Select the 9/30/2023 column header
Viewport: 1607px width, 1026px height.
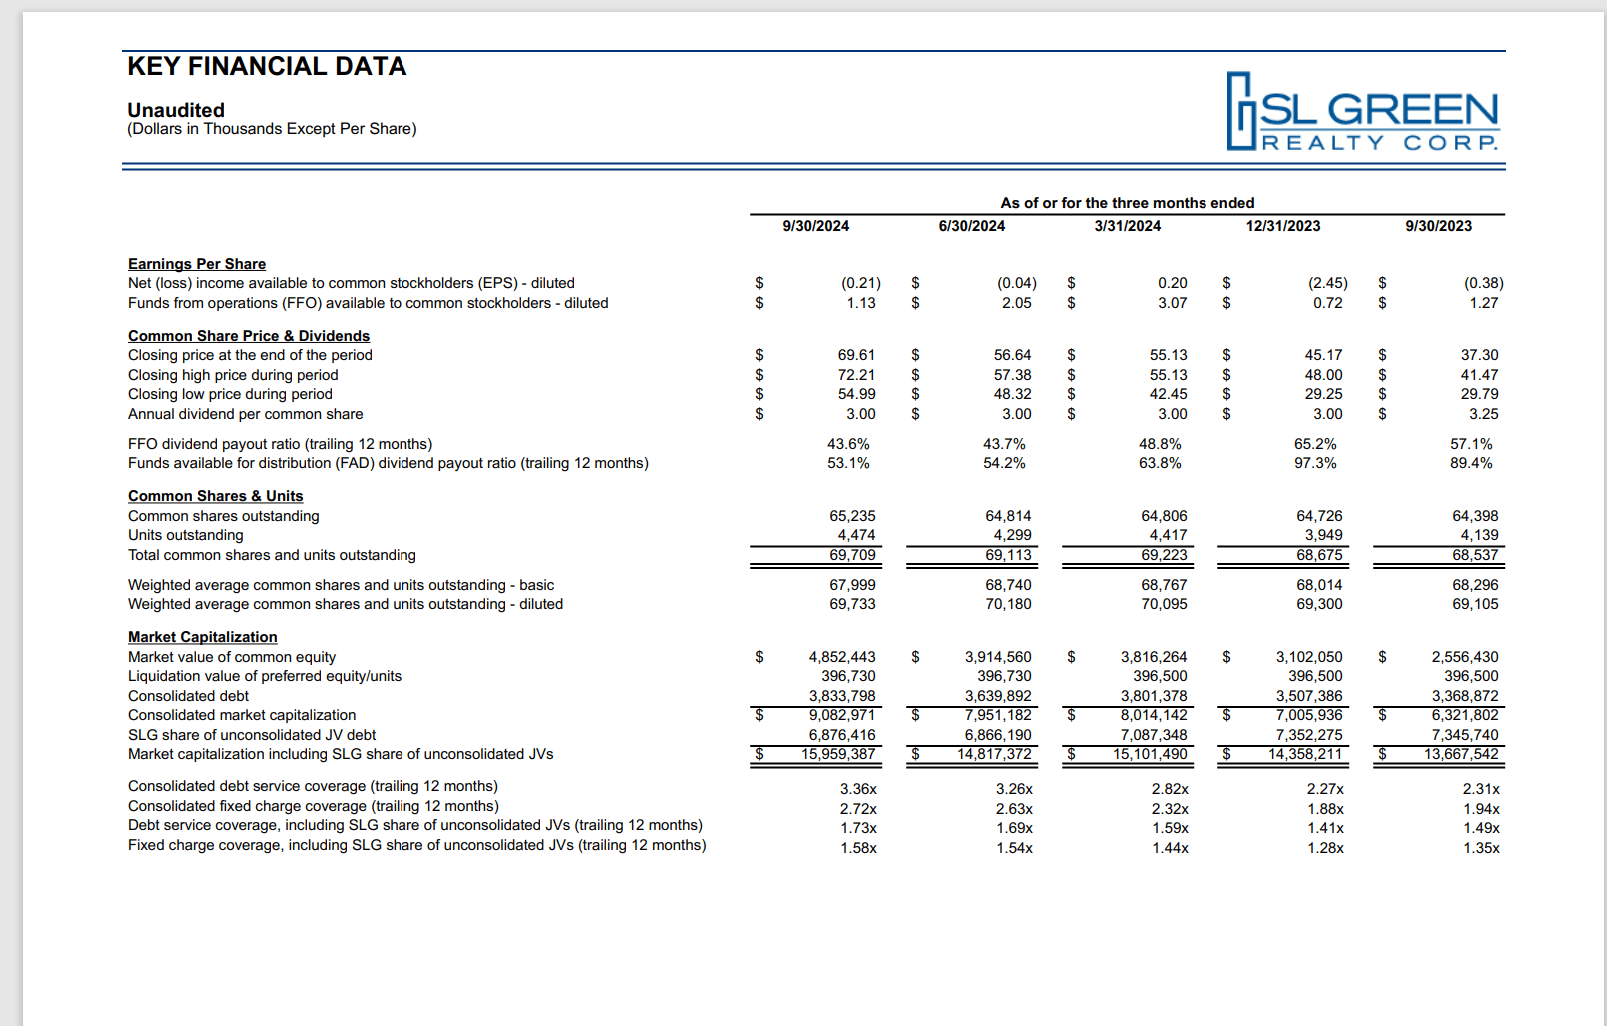point(1438,226)
